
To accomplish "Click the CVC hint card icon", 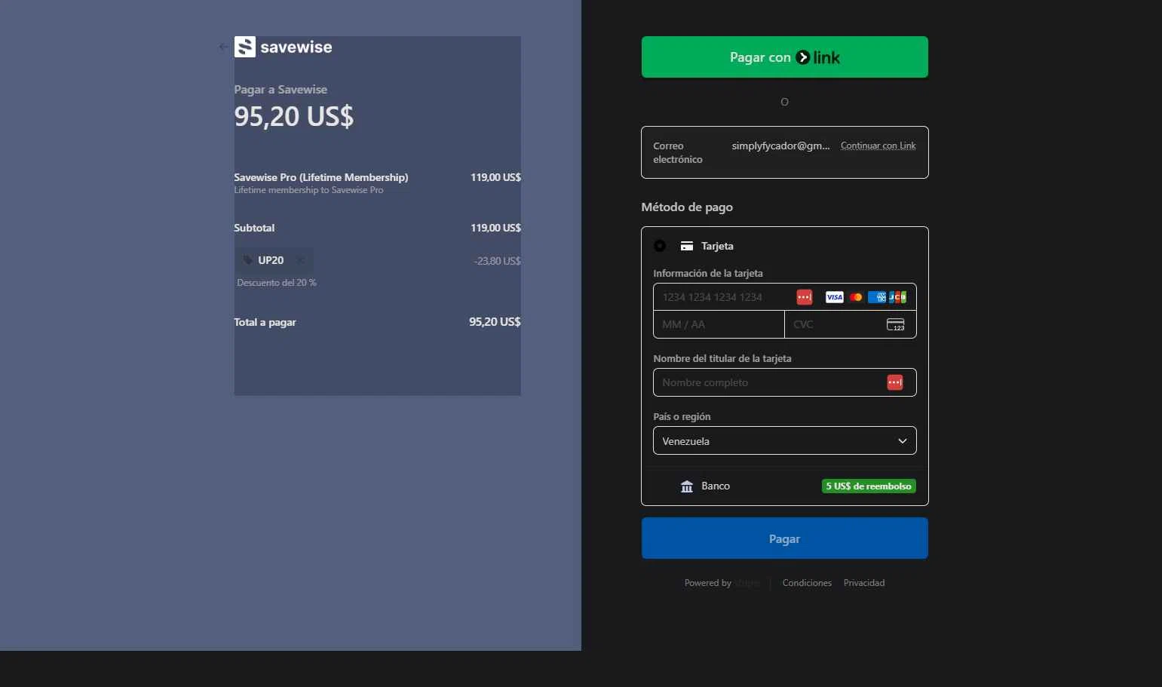I will tap(896, 324).
